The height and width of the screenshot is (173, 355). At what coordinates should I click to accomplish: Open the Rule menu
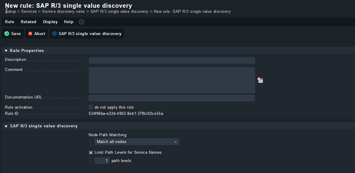9,22
